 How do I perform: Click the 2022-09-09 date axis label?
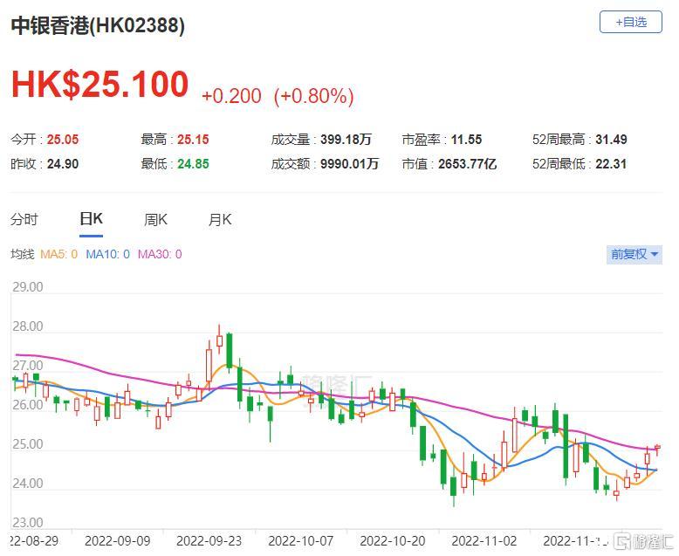coord(117,541)
